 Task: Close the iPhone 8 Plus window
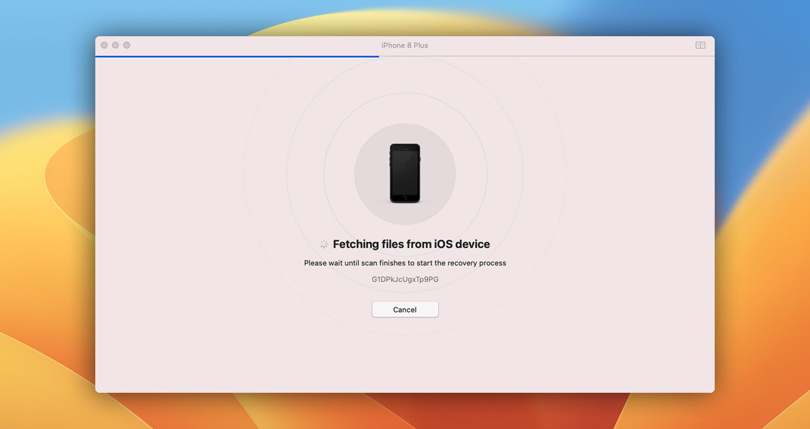pyautogui.click(x=104, y=45)
